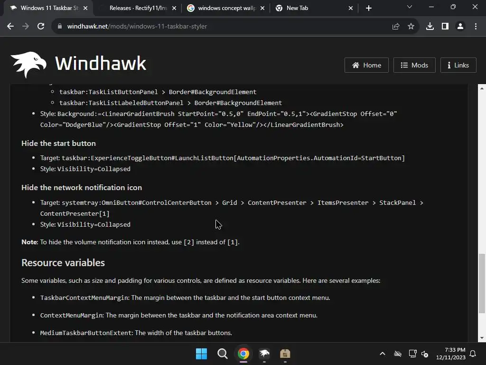Reload the Windhawk page
This screenshot has height=365, width=486.
pyautogui.click(x=41, y=27)
